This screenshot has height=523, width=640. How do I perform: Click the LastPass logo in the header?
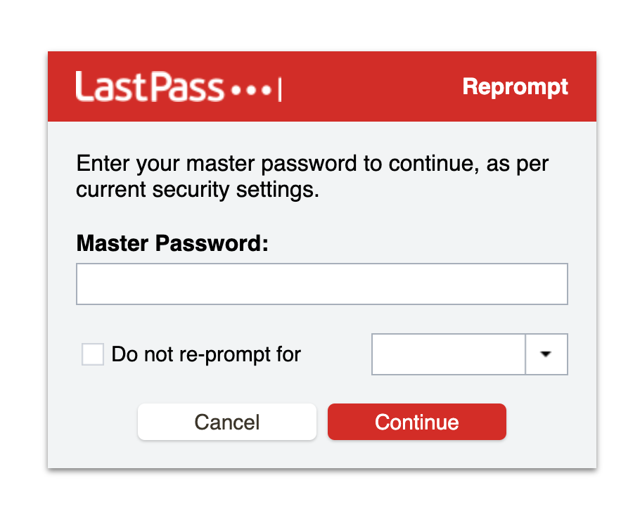pyautogui.click(x=178, y=87)
